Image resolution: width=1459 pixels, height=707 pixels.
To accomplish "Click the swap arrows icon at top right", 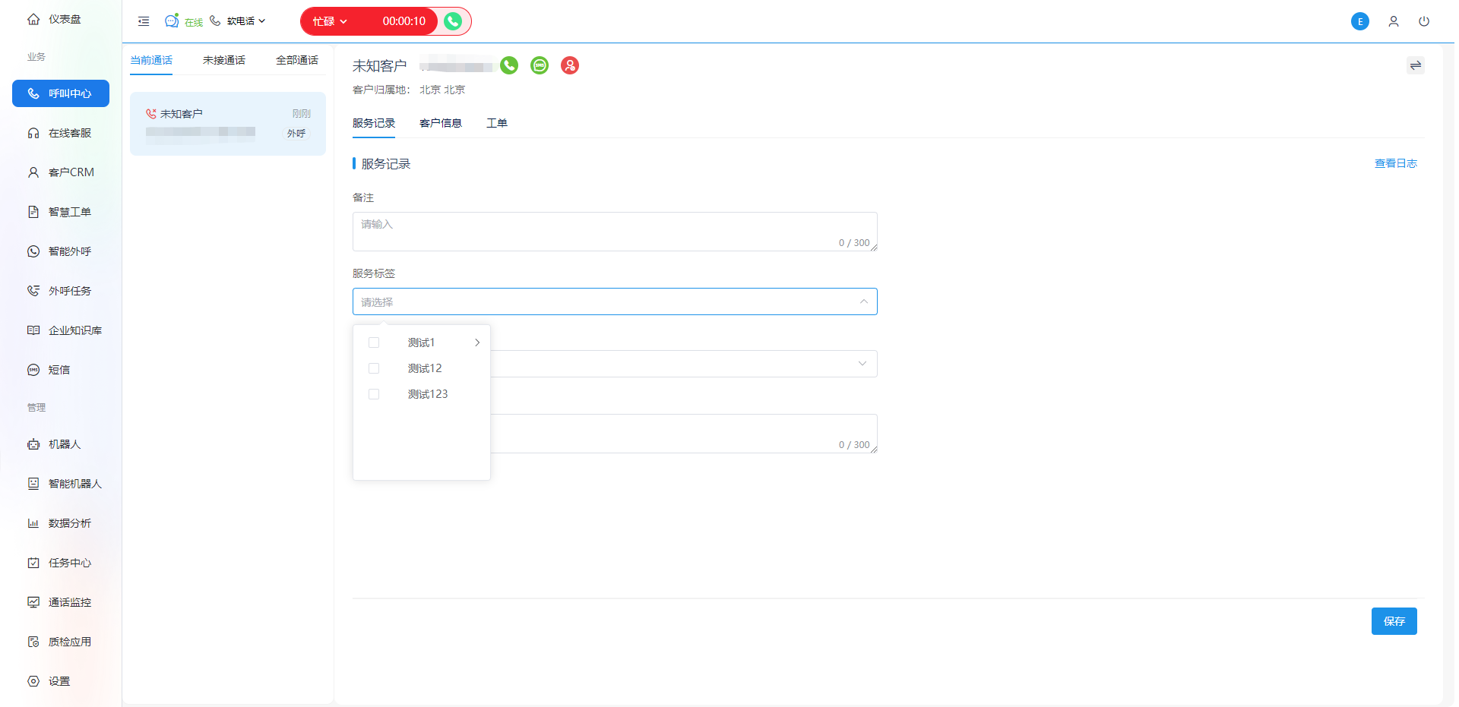I will tap(1416, 65).
